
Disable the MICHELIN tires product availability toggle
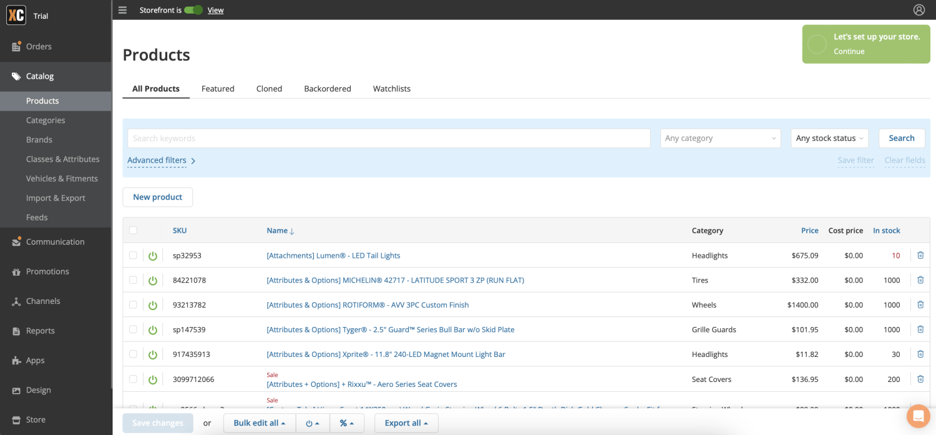click(153, 280)
